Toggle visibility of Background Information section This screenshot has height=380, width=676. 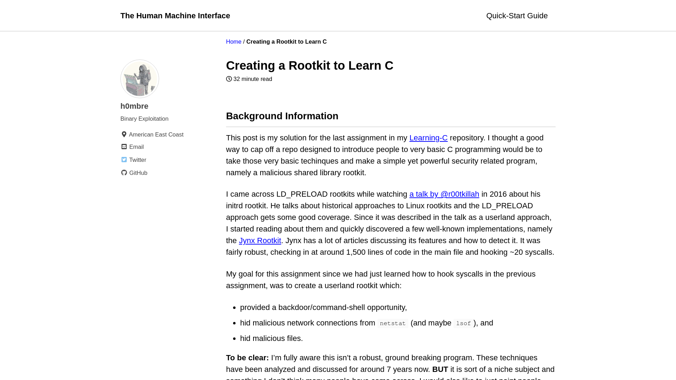click(282, 116)
